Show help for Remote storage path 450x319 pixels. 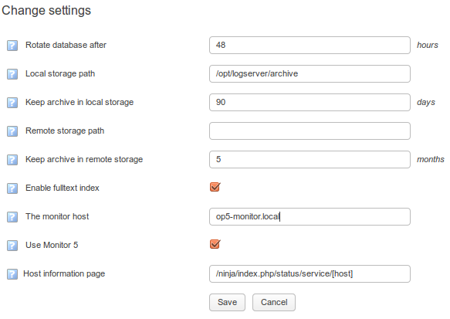coord(12,131)
